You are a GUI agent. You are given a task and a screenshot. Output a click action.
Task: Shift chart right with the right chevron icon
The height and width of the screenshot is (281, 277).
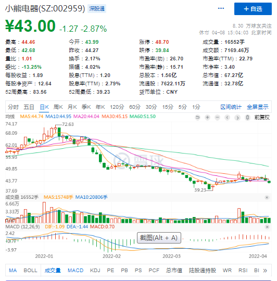click(x=237, y=118)
